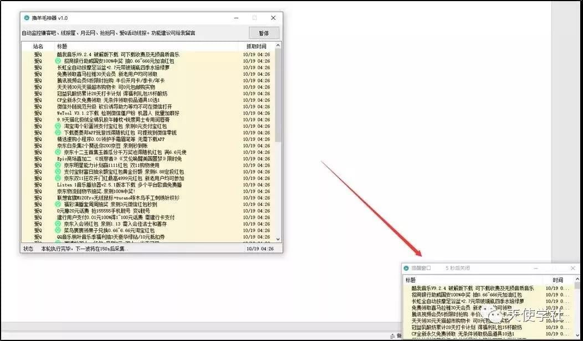The width and height of the screenshot is (583, 341).
Task: Click the 提醒窗口 scrollbar up arrow
Action: (577, 279)
